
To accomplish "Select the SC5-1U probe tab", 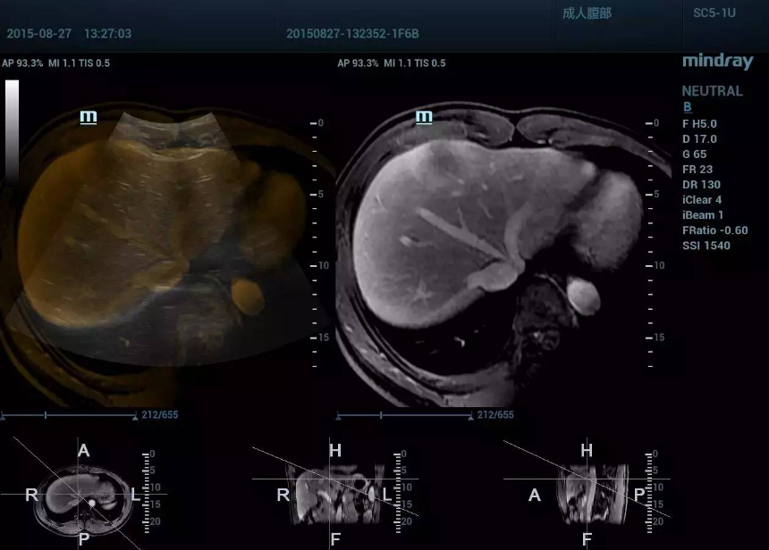I will click(714, 13).
